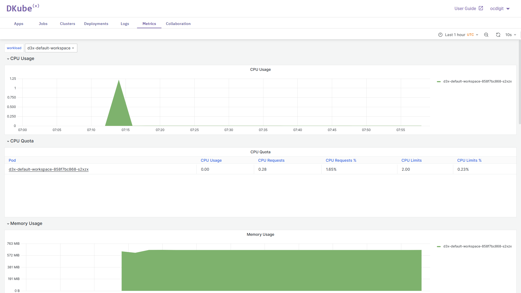Collapse the CPU Usage section
521x293 pixels.
[21, 59]
